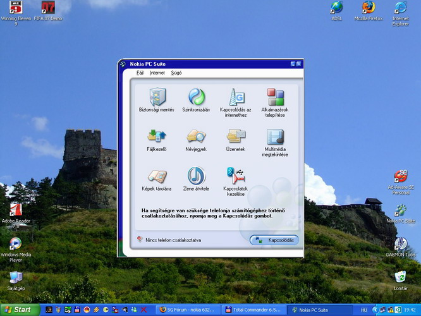
Task: Open the Névjegyek contacts icon
Action: 197,137
